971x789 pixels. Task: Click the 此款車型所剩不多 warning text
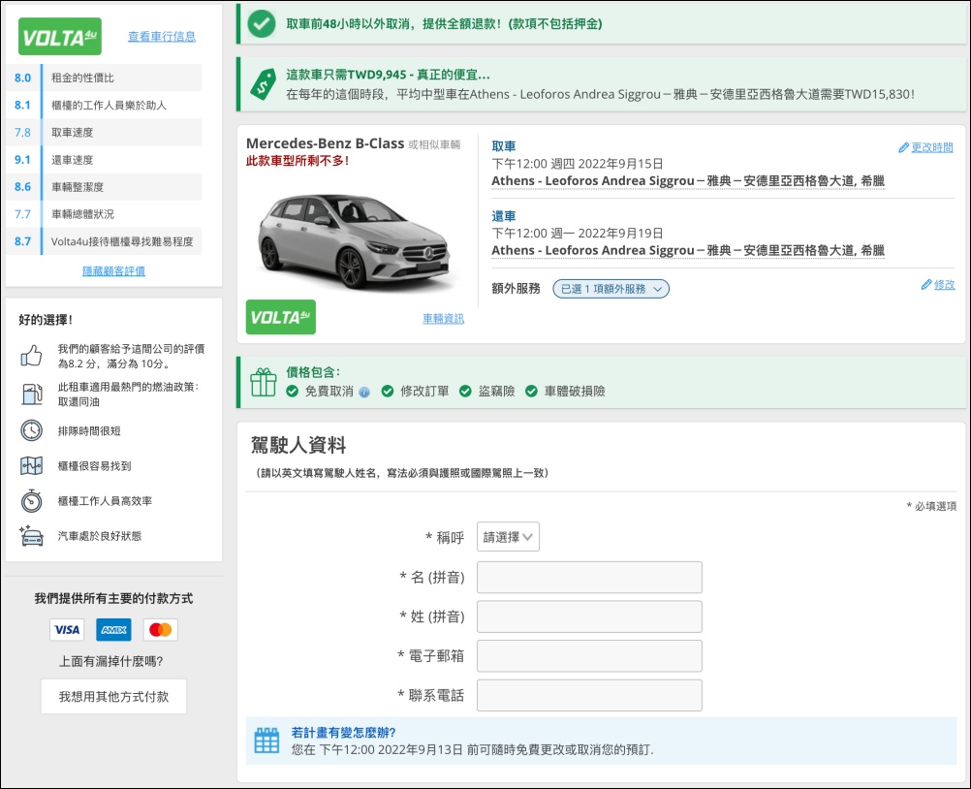pyautogui.click(x=298, y=161)
